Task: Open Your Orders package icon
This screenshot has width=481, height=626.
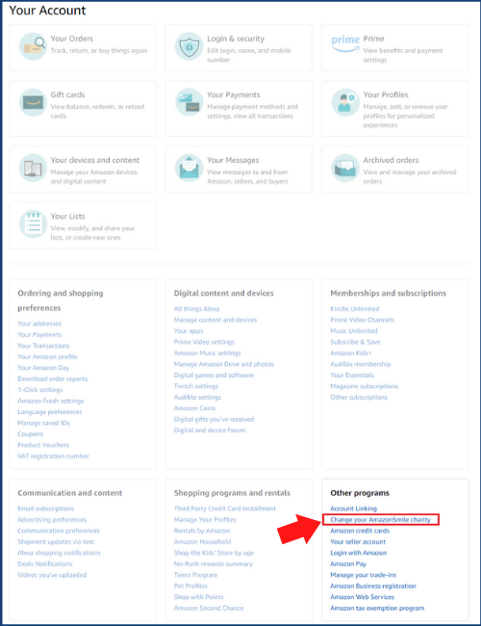Action: pos(33,46)
